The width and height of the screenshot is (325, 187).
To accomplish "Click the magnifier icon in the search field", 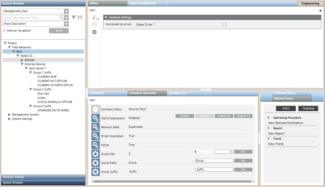I will click(x=61, y=17).
